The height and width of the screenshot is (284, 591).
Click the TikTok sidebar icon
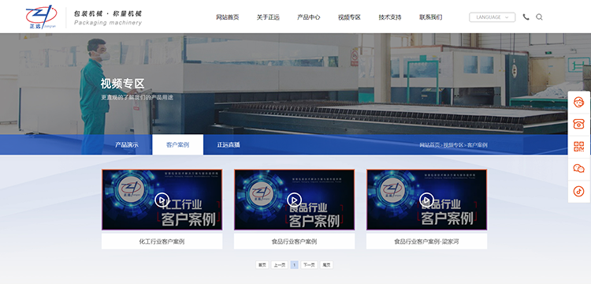tap(578, 191)
